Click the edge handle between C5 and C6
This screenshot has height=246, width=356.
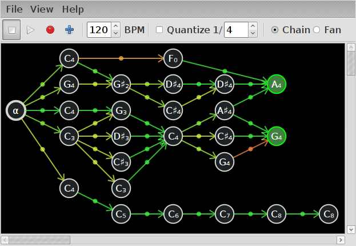(147, 214)
